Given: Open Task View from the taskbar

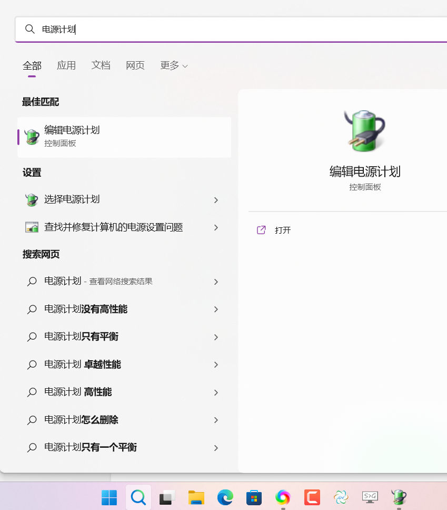Looking at the screenshot, I should coord(167,497).
